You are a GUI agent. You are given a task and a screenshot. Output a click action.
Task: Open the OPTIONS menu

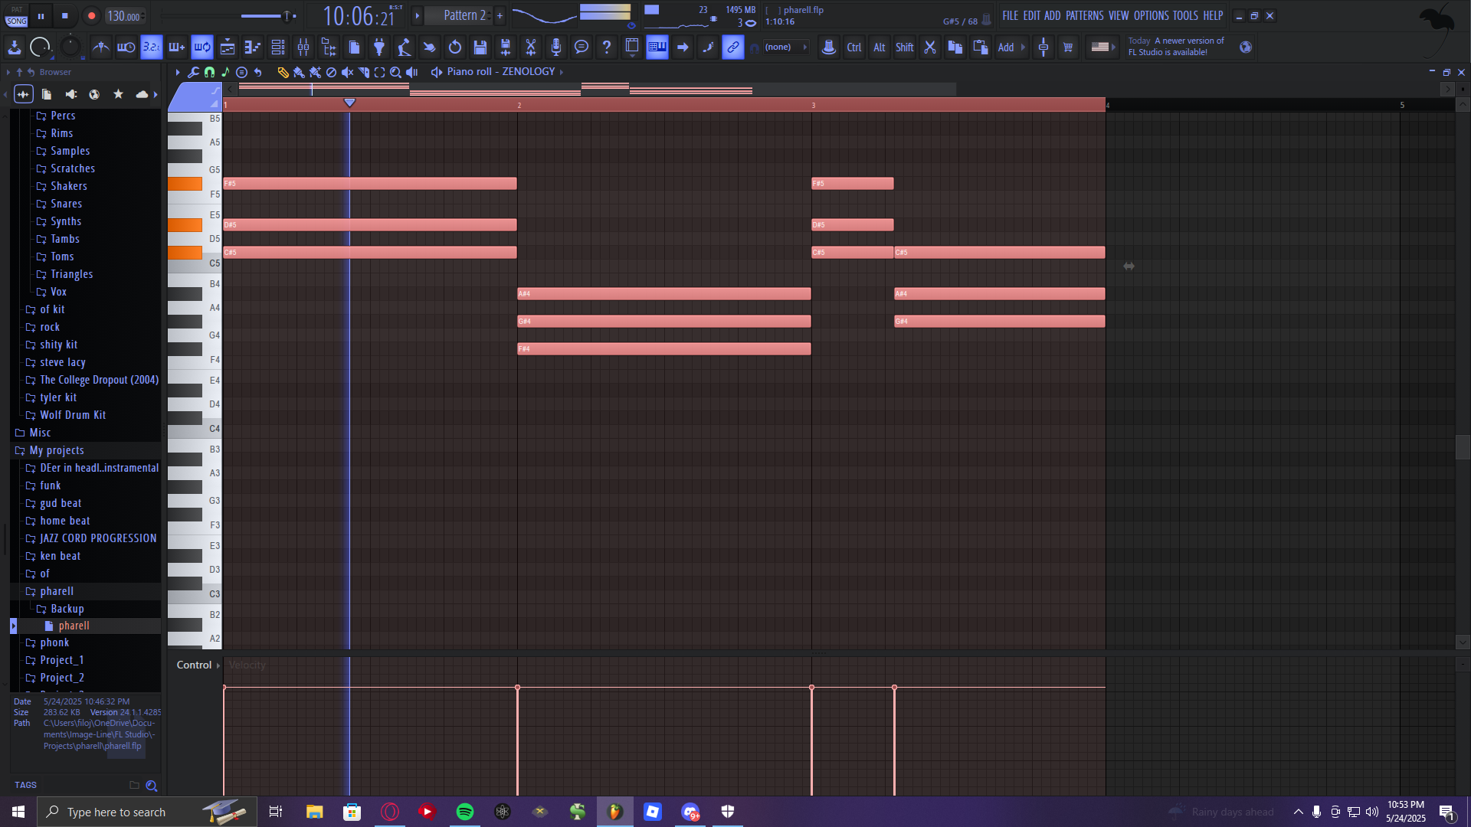coord(1151,15)
